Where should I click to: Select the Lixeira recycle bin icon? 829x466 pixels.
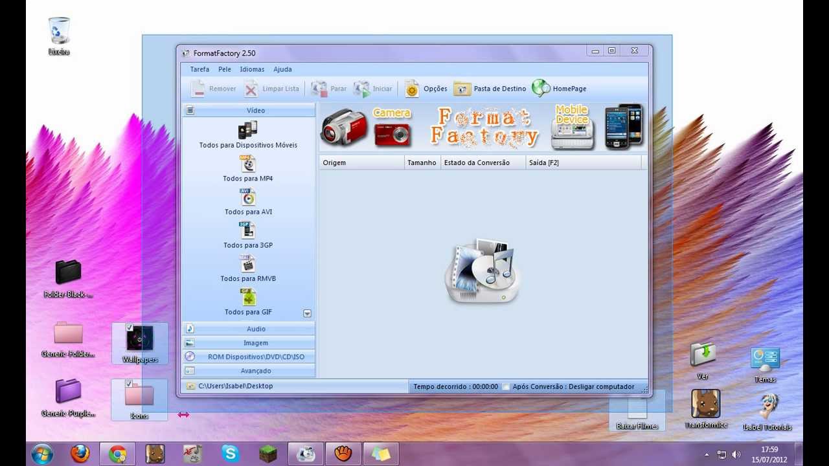click(x=59, y=36)
